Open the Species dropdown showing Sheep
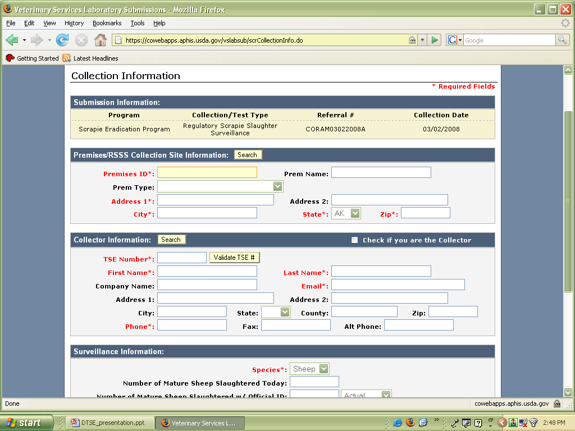This screenshot has width=575, height=431. click(x=323, y=369)
